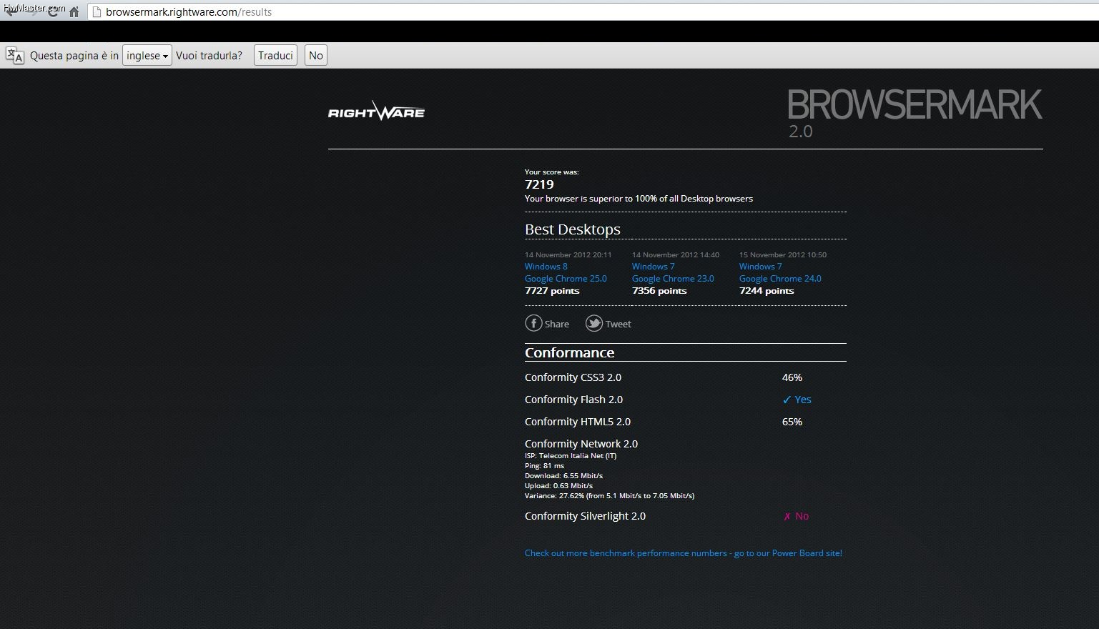Click '14 November 2012 20:11' date

coord(568,255)
